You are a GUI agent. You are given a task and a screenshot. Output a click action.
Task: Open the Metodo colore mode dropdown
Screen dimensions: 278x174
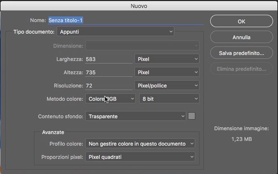(x=110, y=99)
